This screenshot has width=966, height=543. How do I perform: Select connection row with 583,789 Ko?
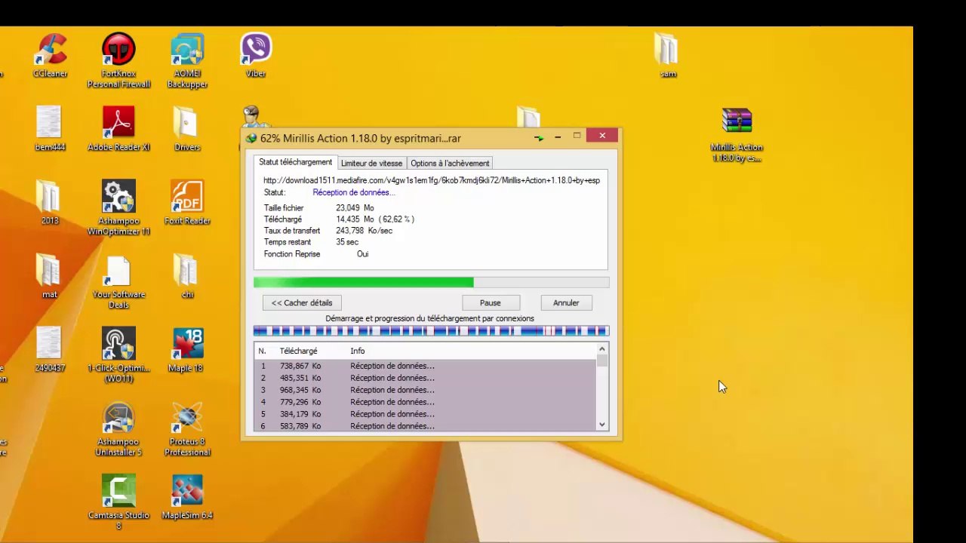coord(425,426)
